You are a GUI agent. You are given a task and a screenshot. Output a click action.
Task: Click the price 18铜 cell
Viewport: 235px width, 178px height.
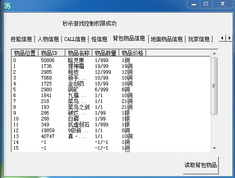(x=127, y=84)
